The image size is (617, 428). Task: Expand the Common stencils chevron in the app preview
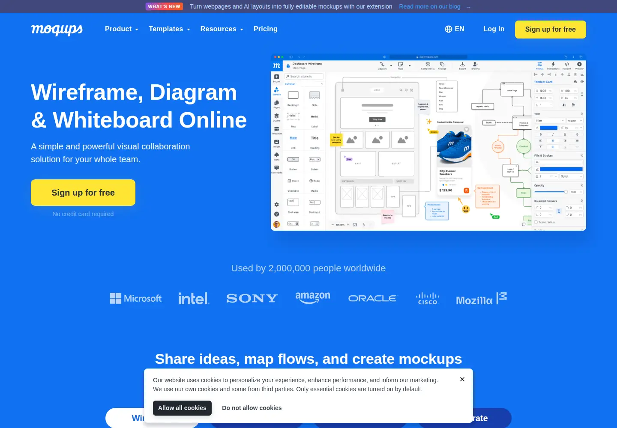322,84
